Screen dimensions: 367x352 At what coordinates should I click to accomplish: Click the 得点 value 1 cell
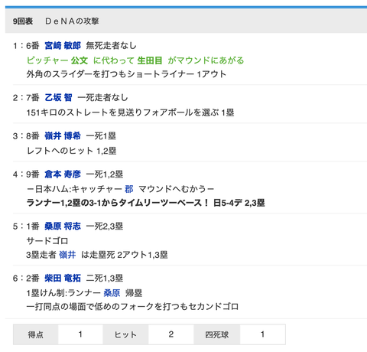pyautogui.click(x=80, y=334)
